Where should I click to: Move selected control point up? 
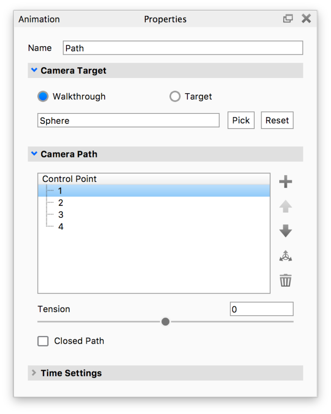(285, 206)
